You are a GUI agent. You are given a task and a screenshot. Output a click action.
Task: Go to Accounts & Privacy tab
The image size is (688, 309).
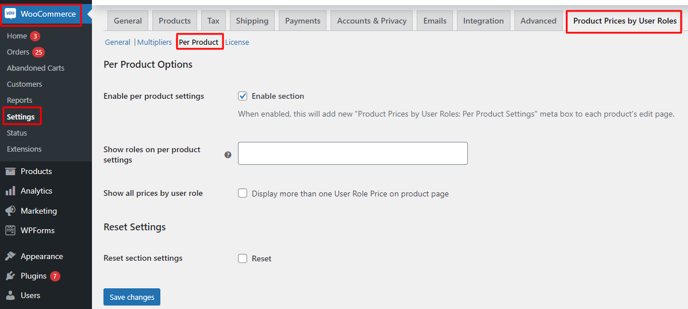pos(372,21)
